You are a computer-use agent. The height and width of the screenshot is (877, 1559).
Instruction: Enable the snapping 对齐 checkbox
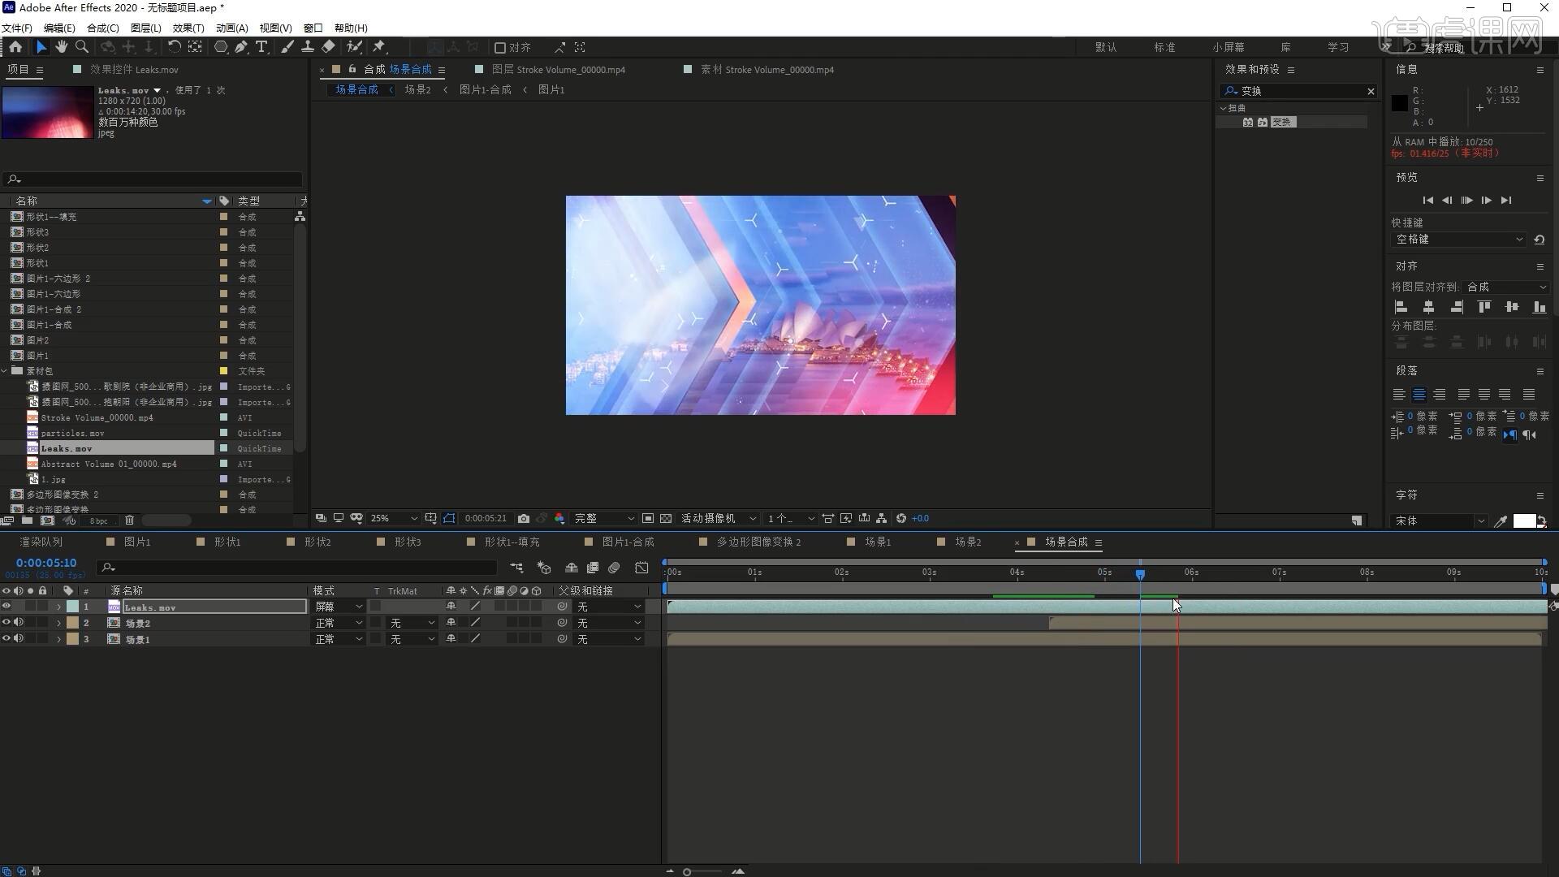[500, 48]
